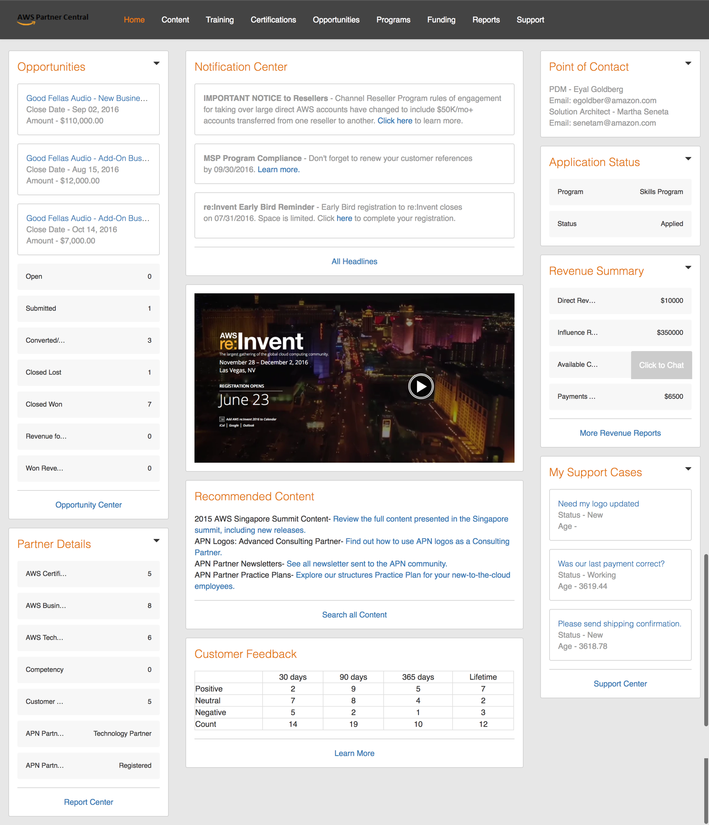Select the Influence R… $350000 row
Image resolution: width=709 pixels, height=825 pixels.
[x=620, y=332]
